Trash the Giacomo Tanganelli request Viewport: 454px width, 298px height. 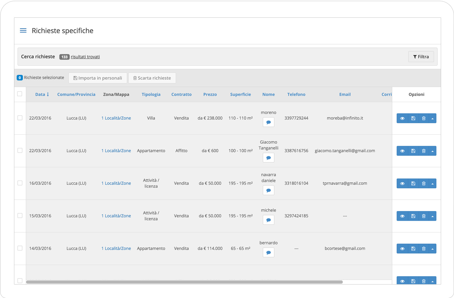point(424,151)
